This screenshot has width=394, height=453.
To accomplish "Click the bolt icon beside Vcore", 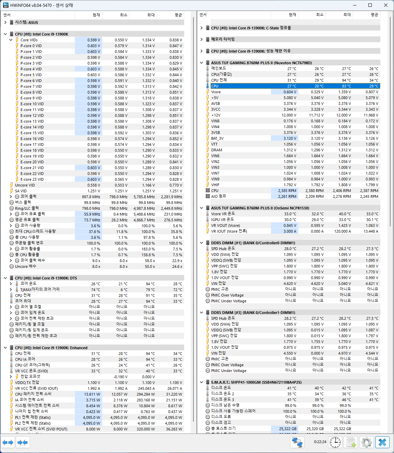I will pyautogui.click(x=207, y=92).
